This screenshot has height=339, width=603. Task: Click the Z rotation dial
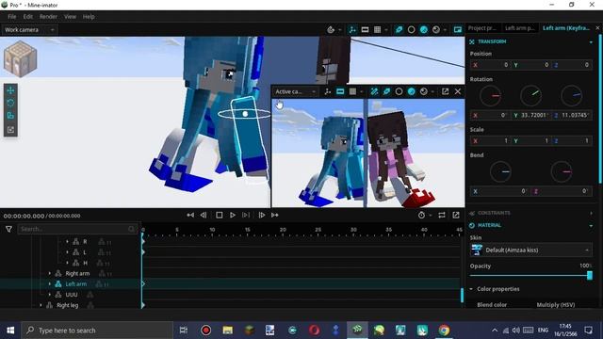[x=572, y=96]
